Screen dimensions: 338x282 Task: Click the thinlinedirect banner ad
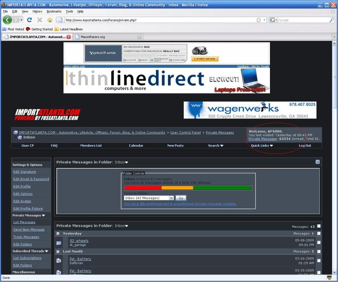(167, 81)
